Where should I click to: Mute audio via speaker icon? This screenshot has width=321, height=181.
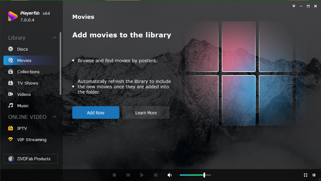point(170,175)
